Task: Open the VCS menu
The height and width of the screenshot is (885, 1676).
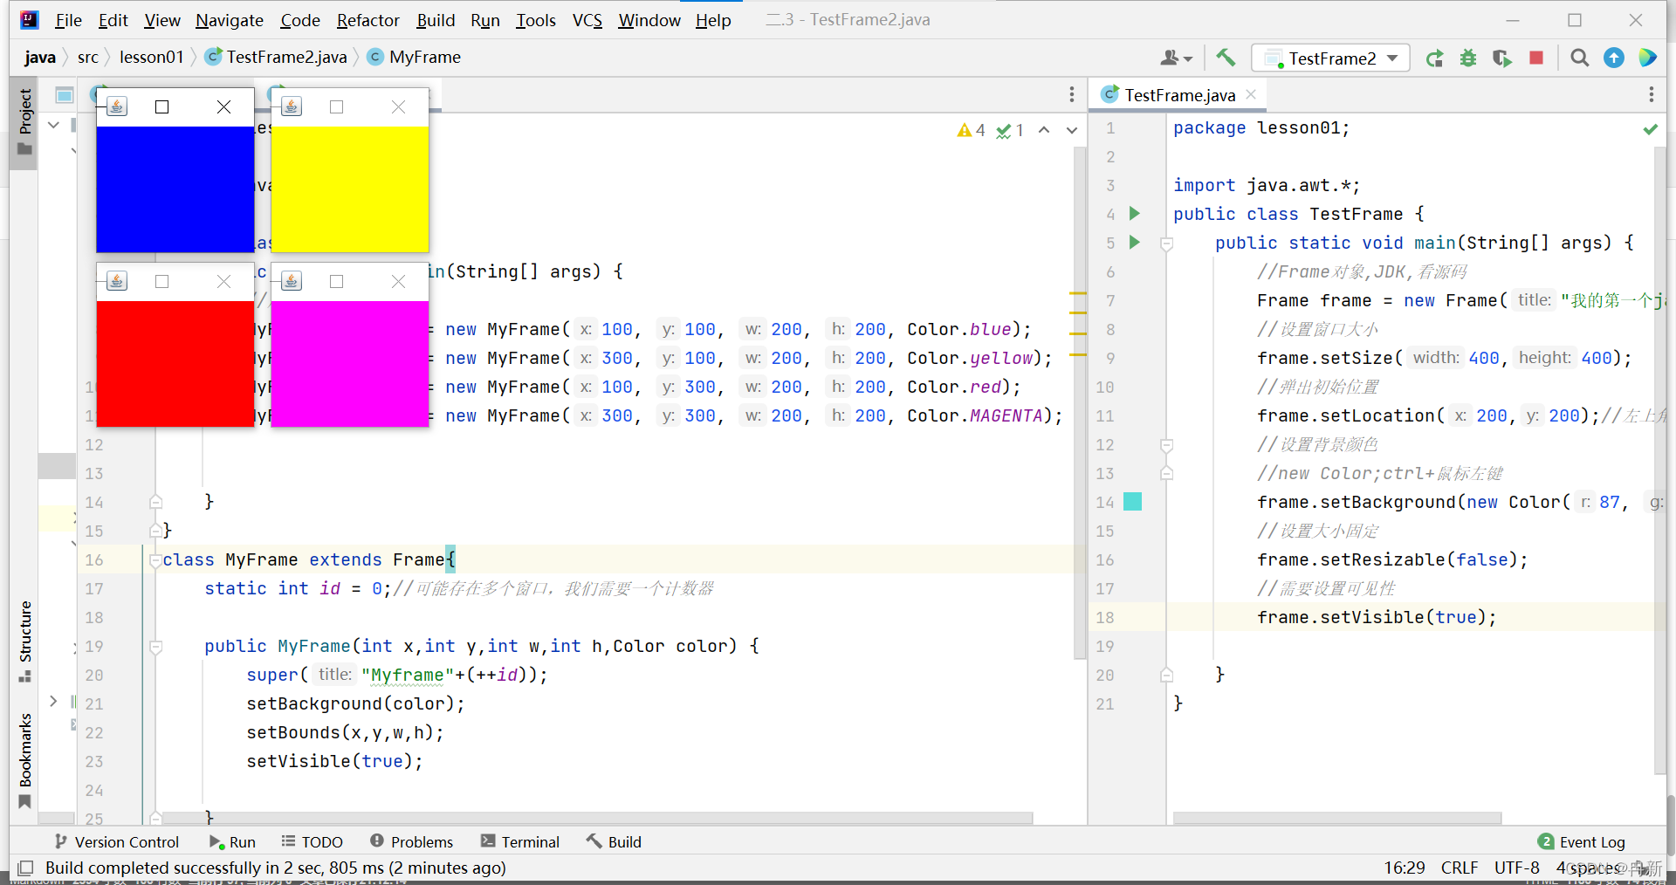Action: 587,20
